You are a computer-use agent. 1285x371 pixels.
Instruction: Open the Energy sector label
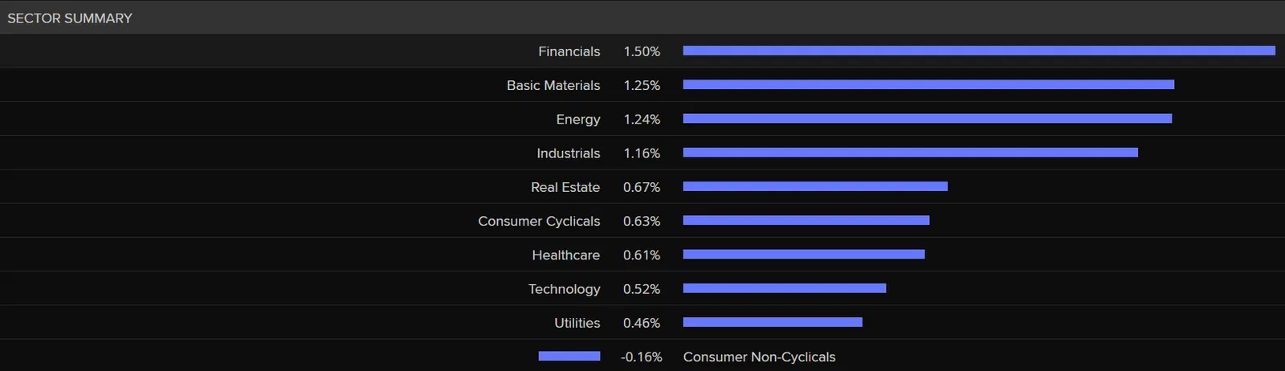click(x=577, y=119)
